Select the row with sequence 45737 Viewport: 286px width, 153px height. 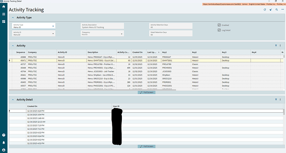(146, 64)
